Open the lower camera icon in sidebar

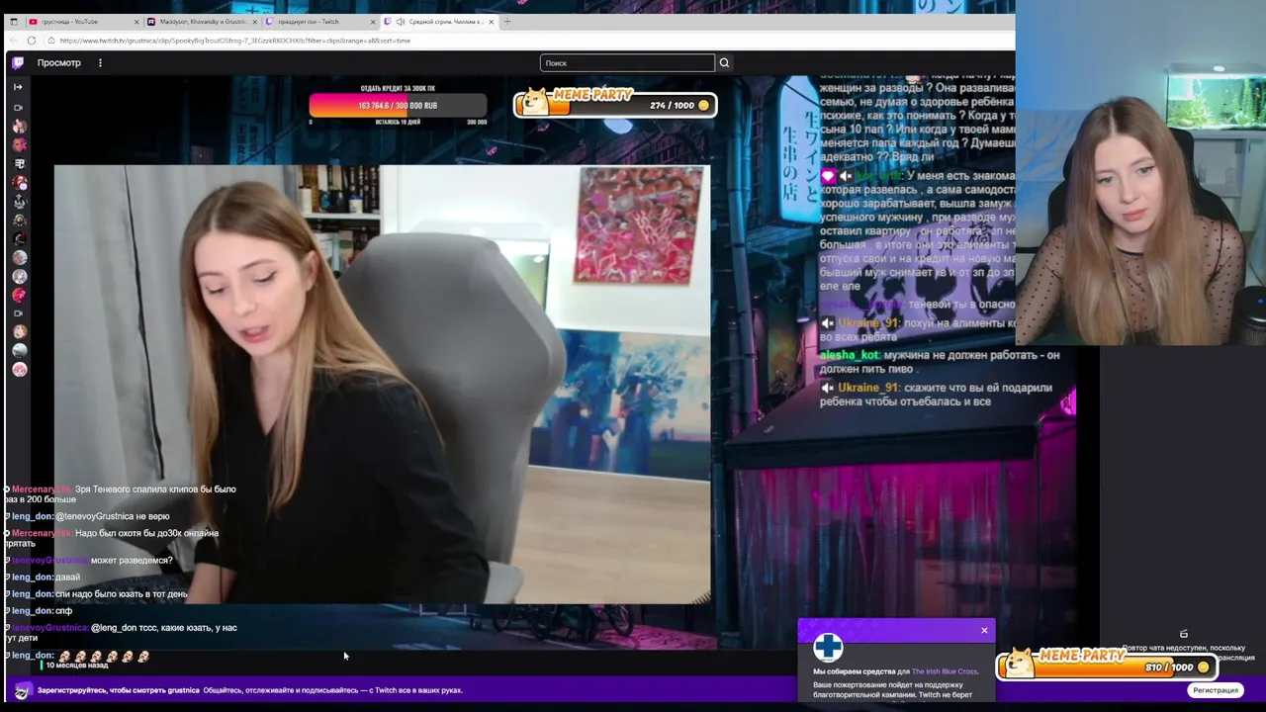click(x=18, y=313)
